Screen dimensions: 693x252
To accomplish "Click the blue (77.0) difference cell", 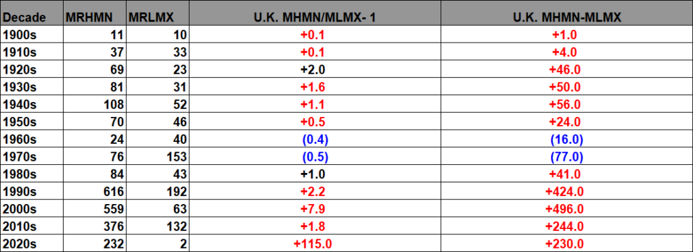I will (x=566, y=157).
